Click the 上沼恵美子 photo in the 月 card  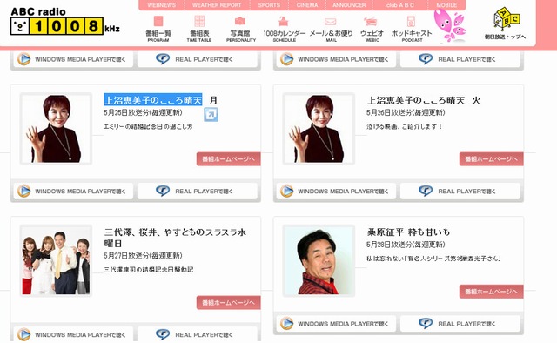56,129
